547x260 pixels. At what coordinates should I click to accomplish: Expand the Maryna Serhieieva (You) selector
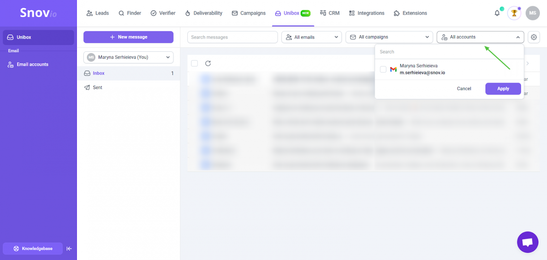pos(128,57)
